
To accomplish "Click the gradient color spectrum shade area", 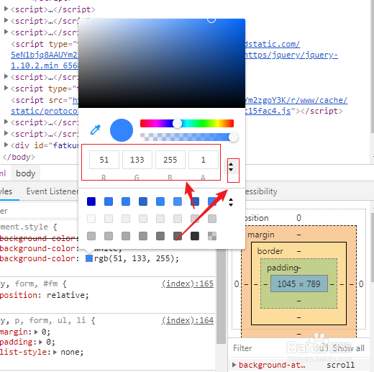I will [x=162, y=63].
